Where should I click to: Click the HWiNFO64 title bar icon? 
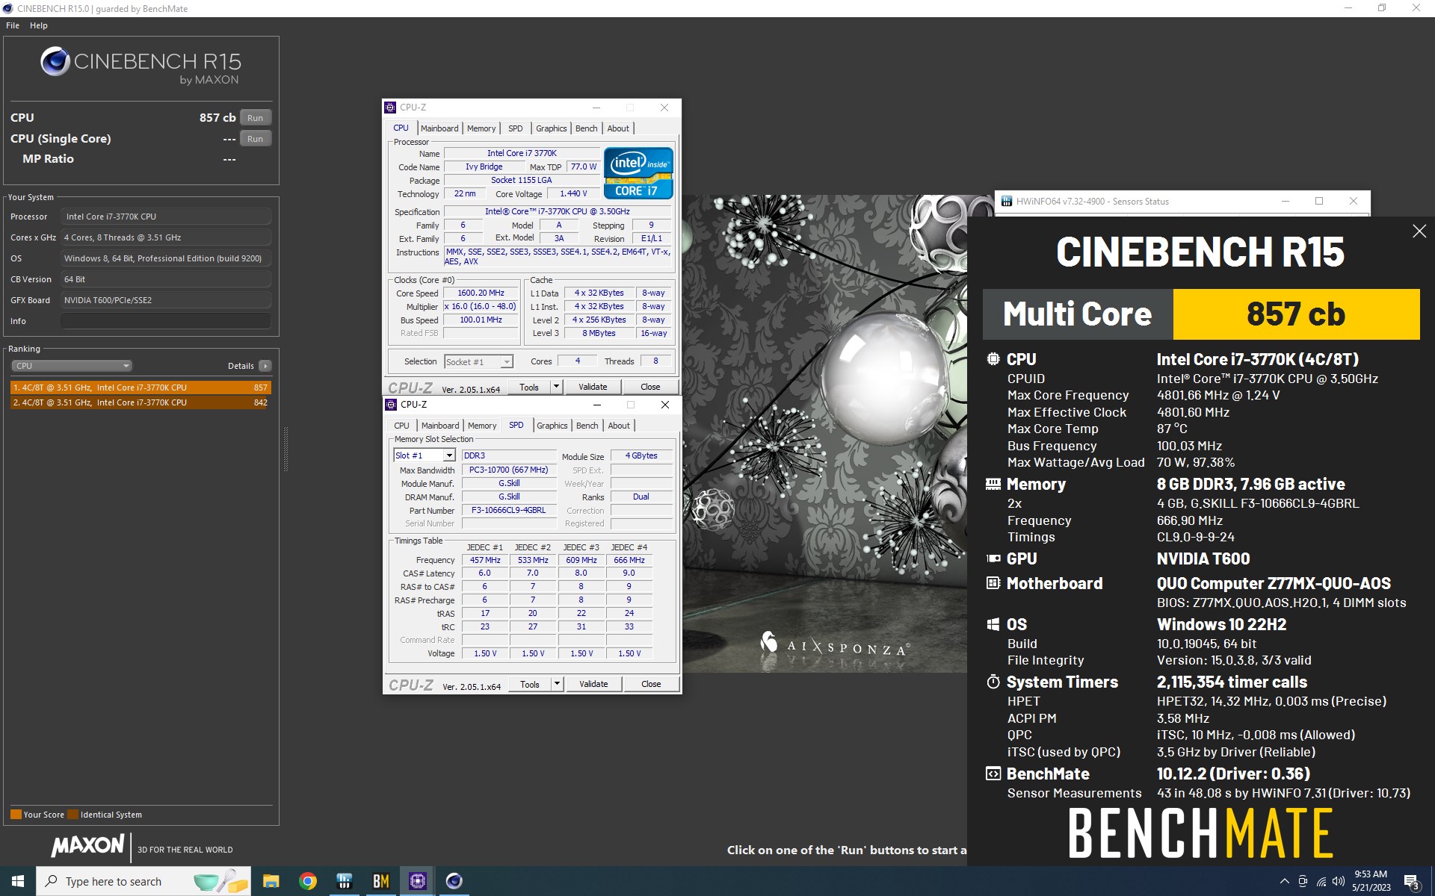1007,202
